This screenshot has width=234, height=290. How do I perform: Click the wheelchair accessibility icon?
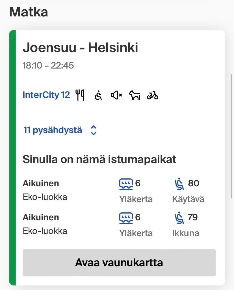(98, 95)
